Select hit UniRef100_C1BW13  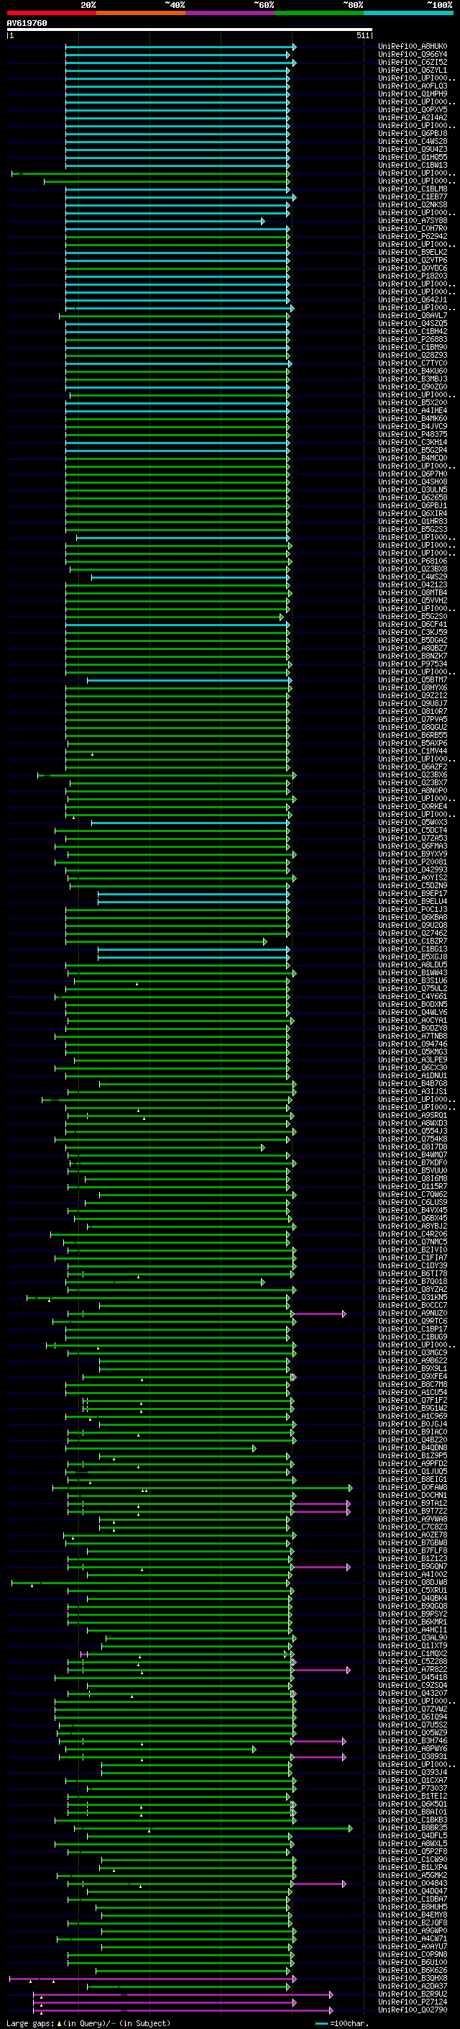pos(413,166)
